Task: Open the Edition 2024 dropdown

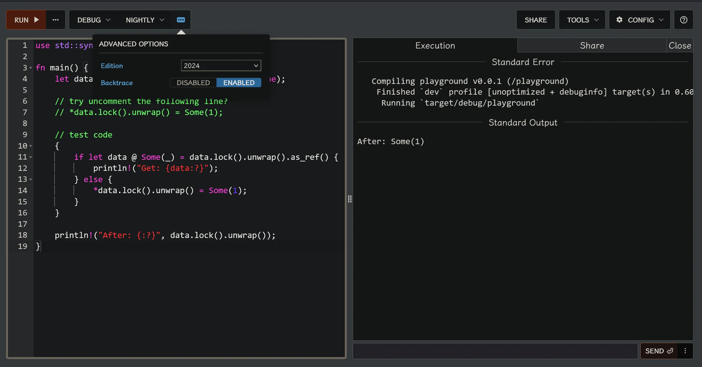Action: coord(221,65)
